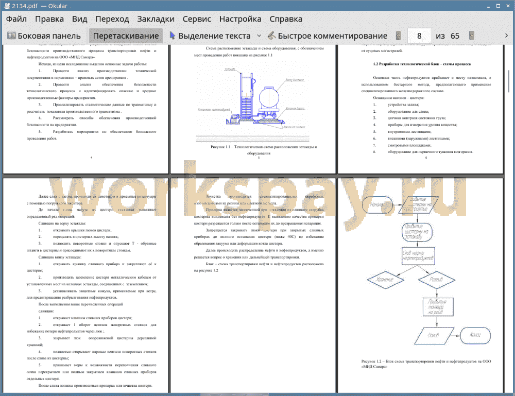Screen dimensions: 515x396
Task: Go to the previous page arrow
Action: click(x=399, y=36)
